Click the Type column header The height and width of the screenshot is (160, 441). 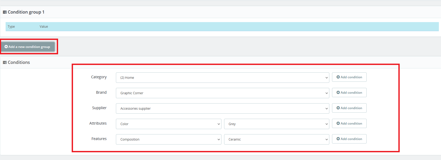tap(11, 27)
